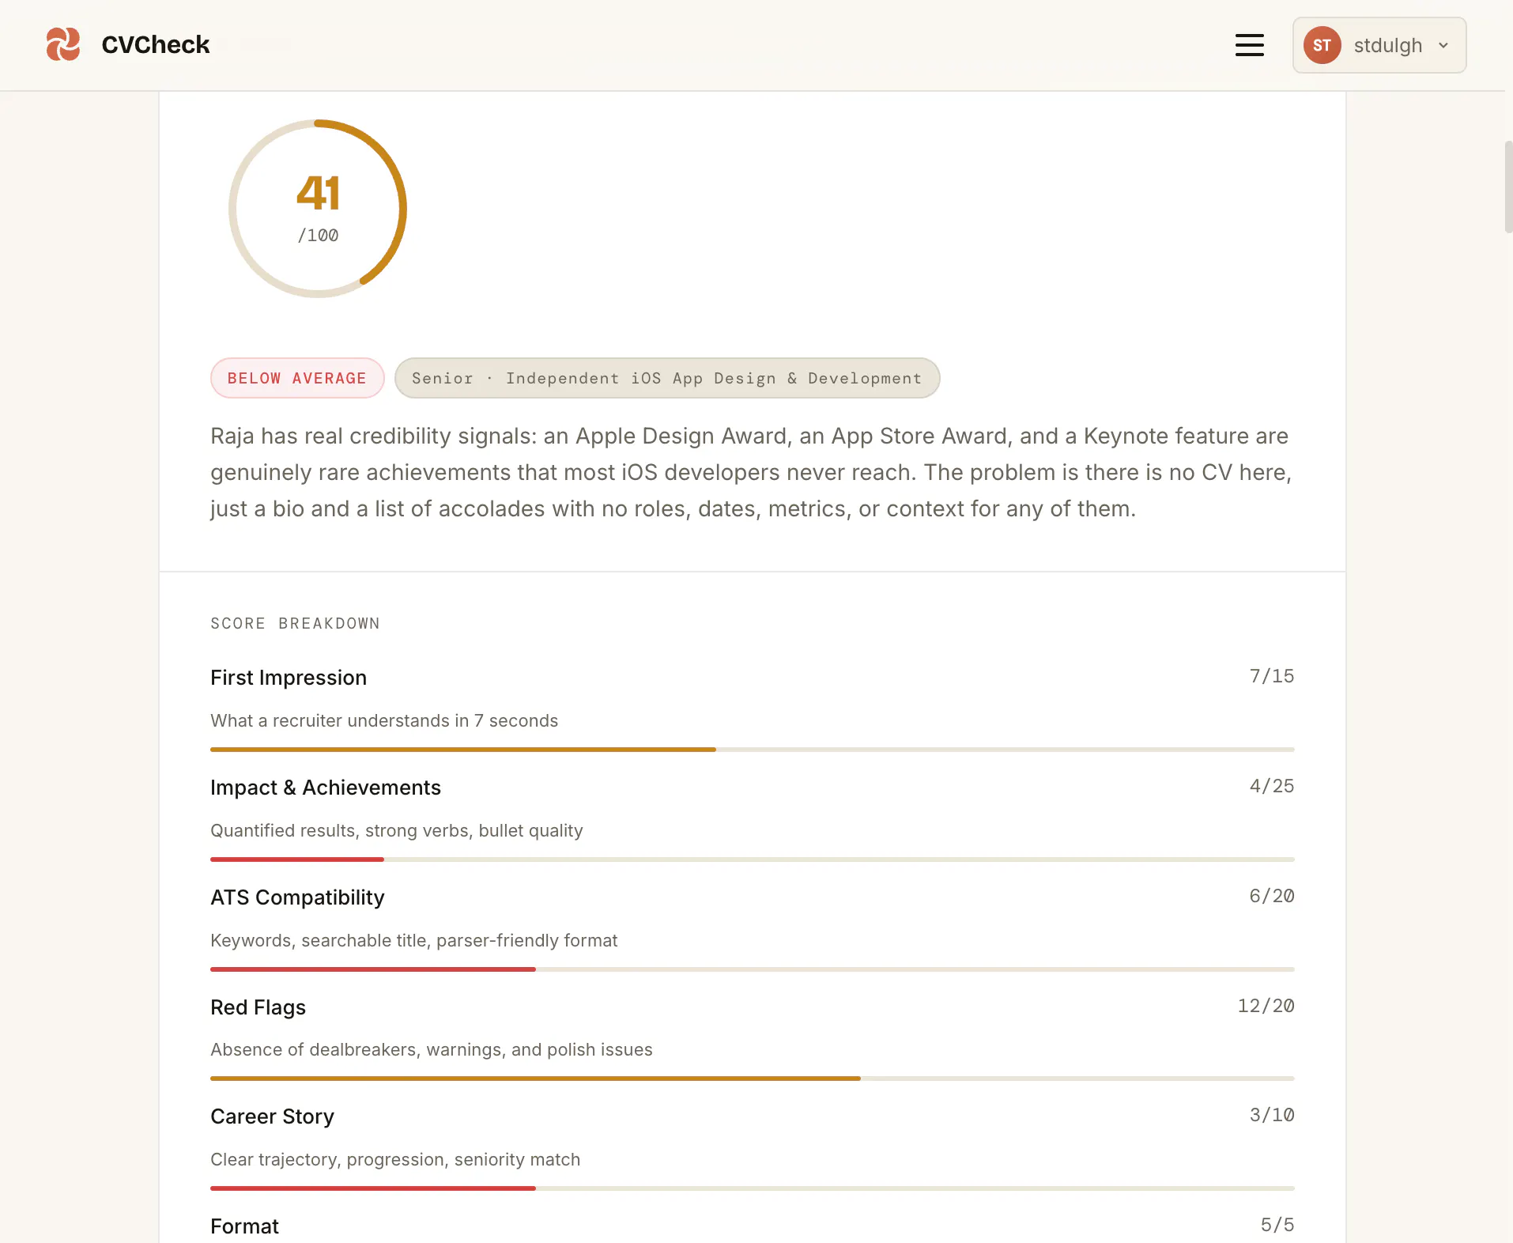
Task: Click the page vertical scrollbar thumb
Action: coord(1508,187)
